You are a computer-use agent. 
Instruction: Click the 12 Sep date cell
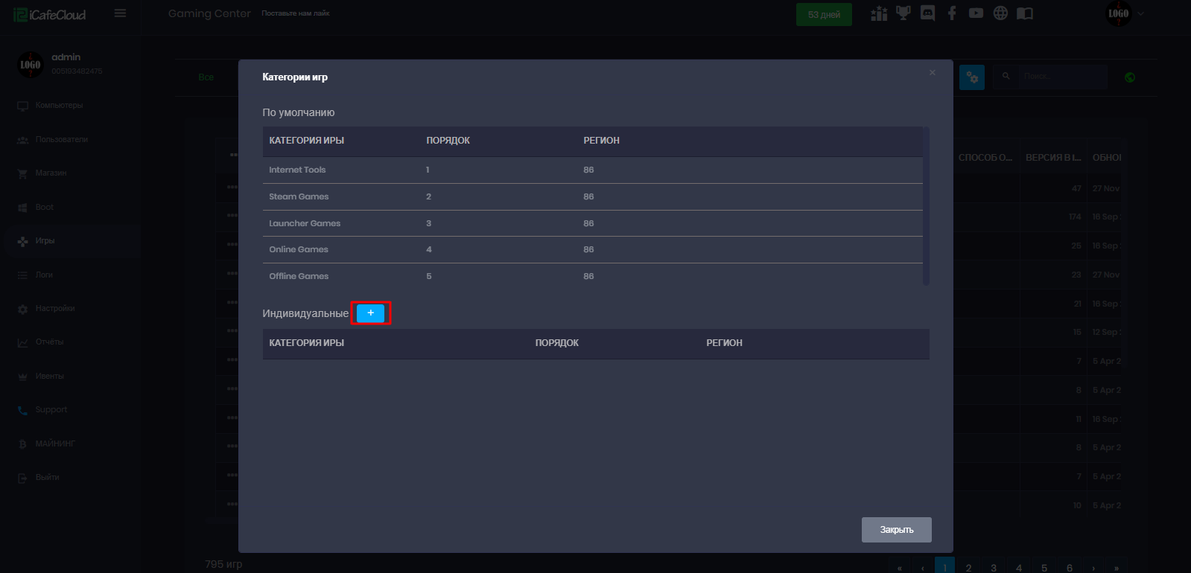(1106, 332)
